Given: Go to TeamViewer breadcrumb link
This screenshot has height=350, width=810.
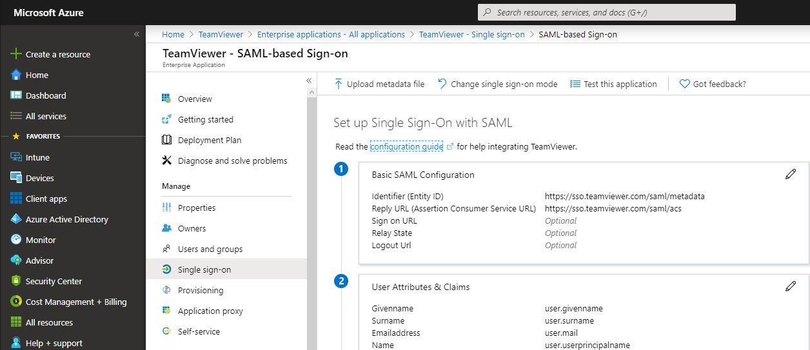Looking at the screenshot, I should pyautogui.click(x=221, y=34).
